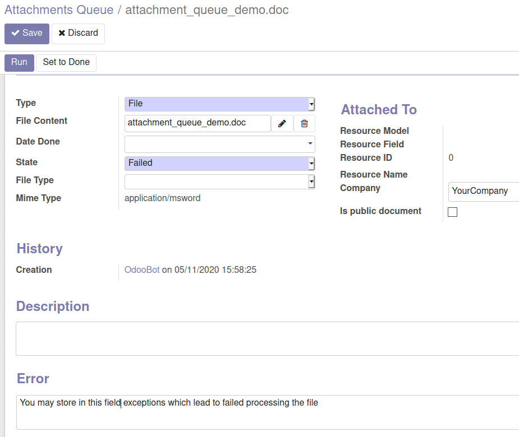The width and height of the screenshot is (519, 437).
Task: Run the attachment queue item
Action: (x=19, y=62)
